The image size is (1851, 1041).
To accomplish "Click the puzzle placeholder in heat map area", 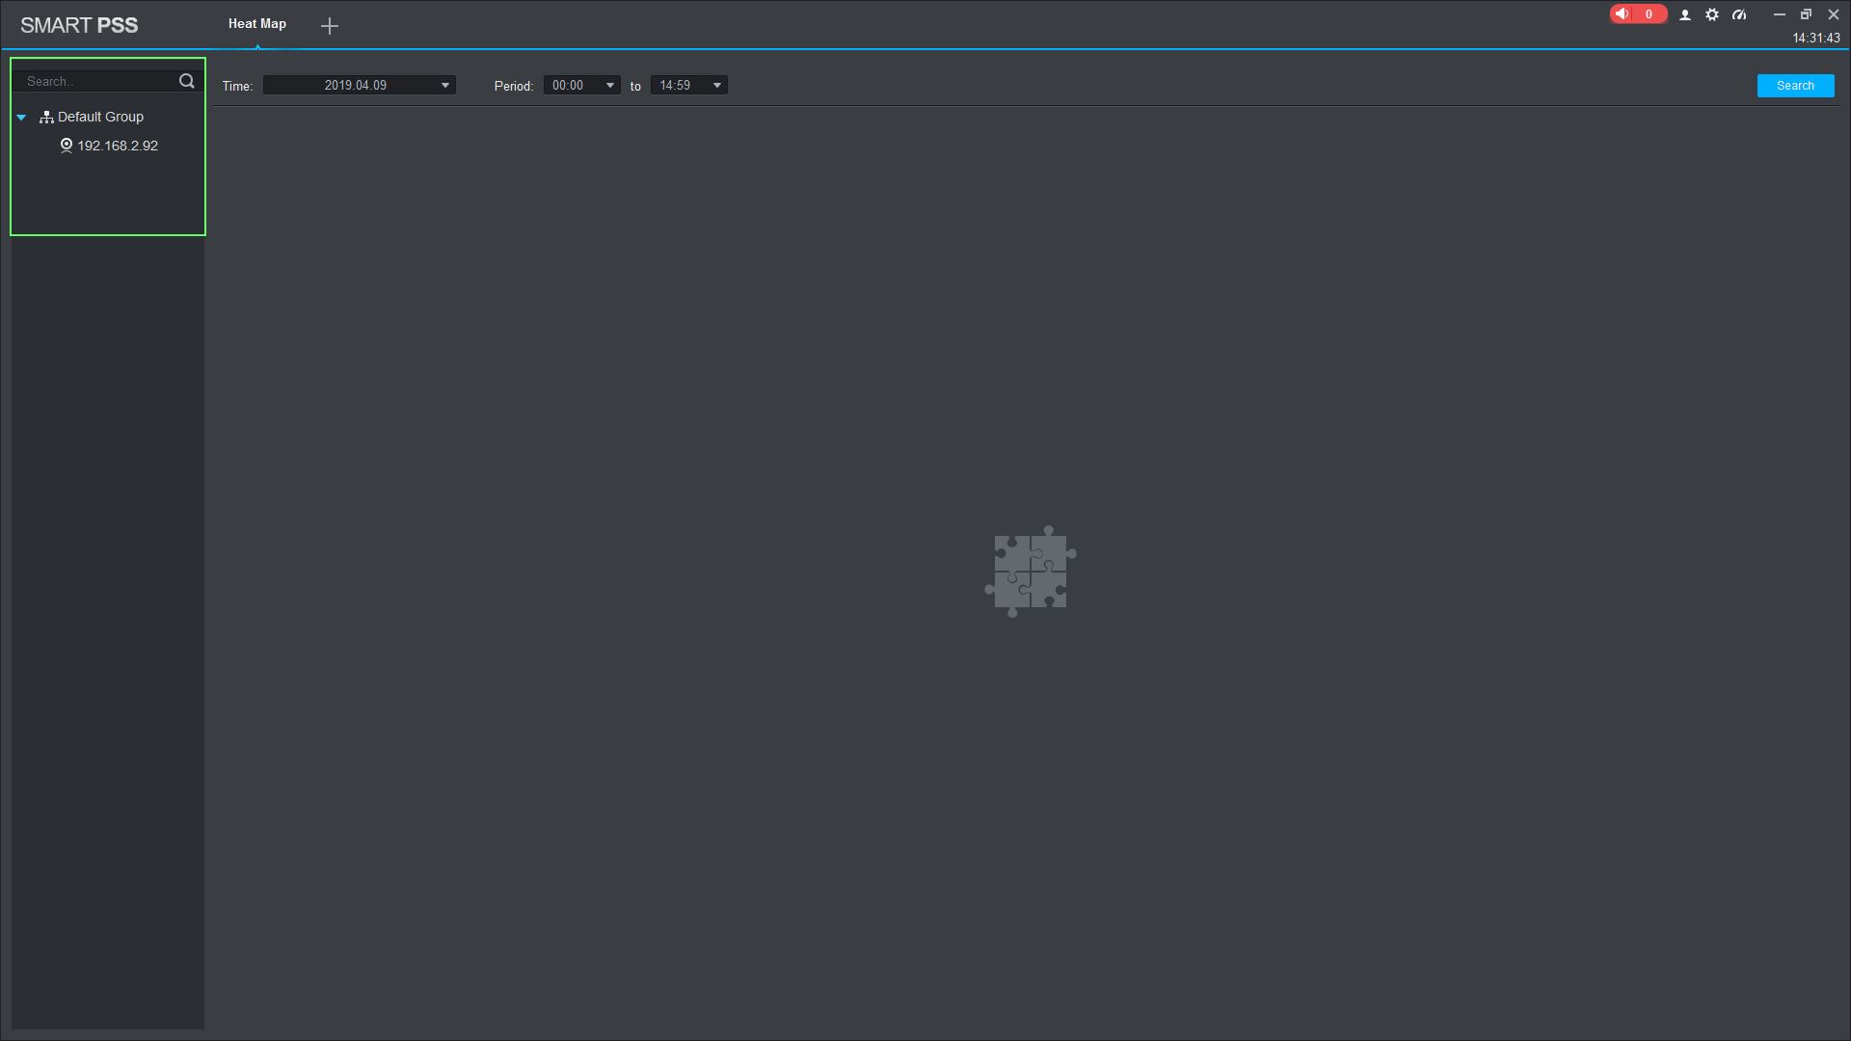I will tap(1030, 572).
